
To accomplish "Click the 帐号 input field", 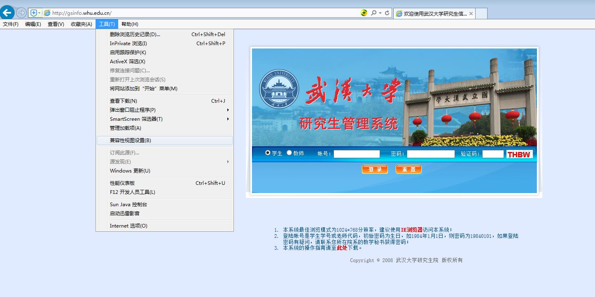I will 357,154.
